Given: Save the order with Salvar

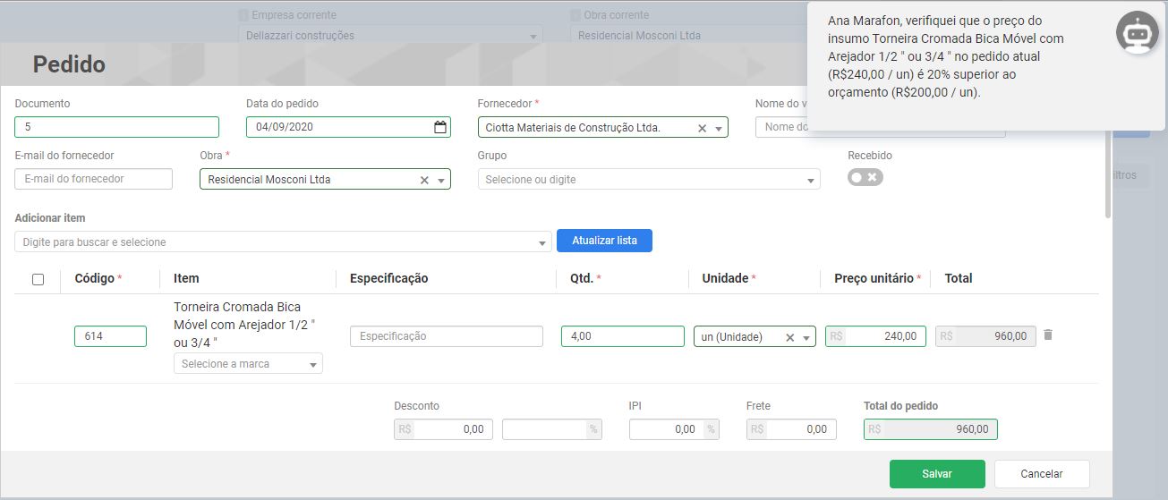Looking at the screenshot, I should pyautogui.click(x=936, y=474).
